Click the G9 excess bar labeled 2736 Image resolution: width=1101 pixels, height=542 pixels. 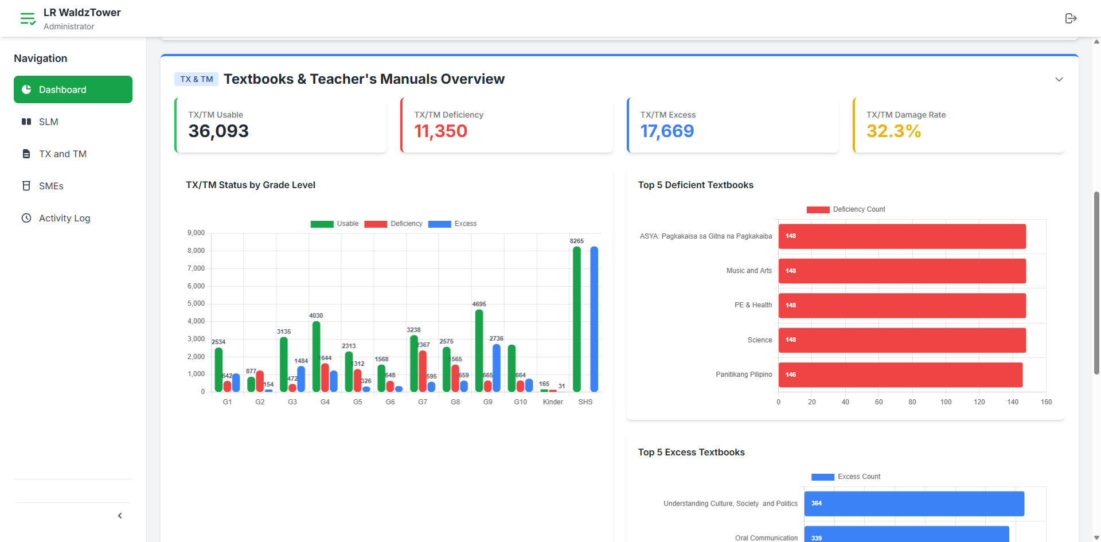[497, 368]
